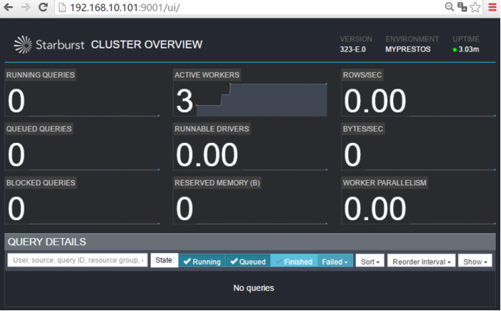This screenshot has height=311, width=501.
Task: Open the Reorder Interval dropdown
Action: click(422, 262)
